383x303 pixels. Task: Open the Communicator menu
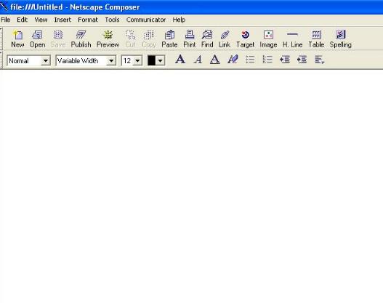[146, 20]
